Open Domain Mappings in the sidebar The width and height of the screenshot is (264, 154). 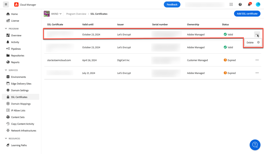[20, 104]
